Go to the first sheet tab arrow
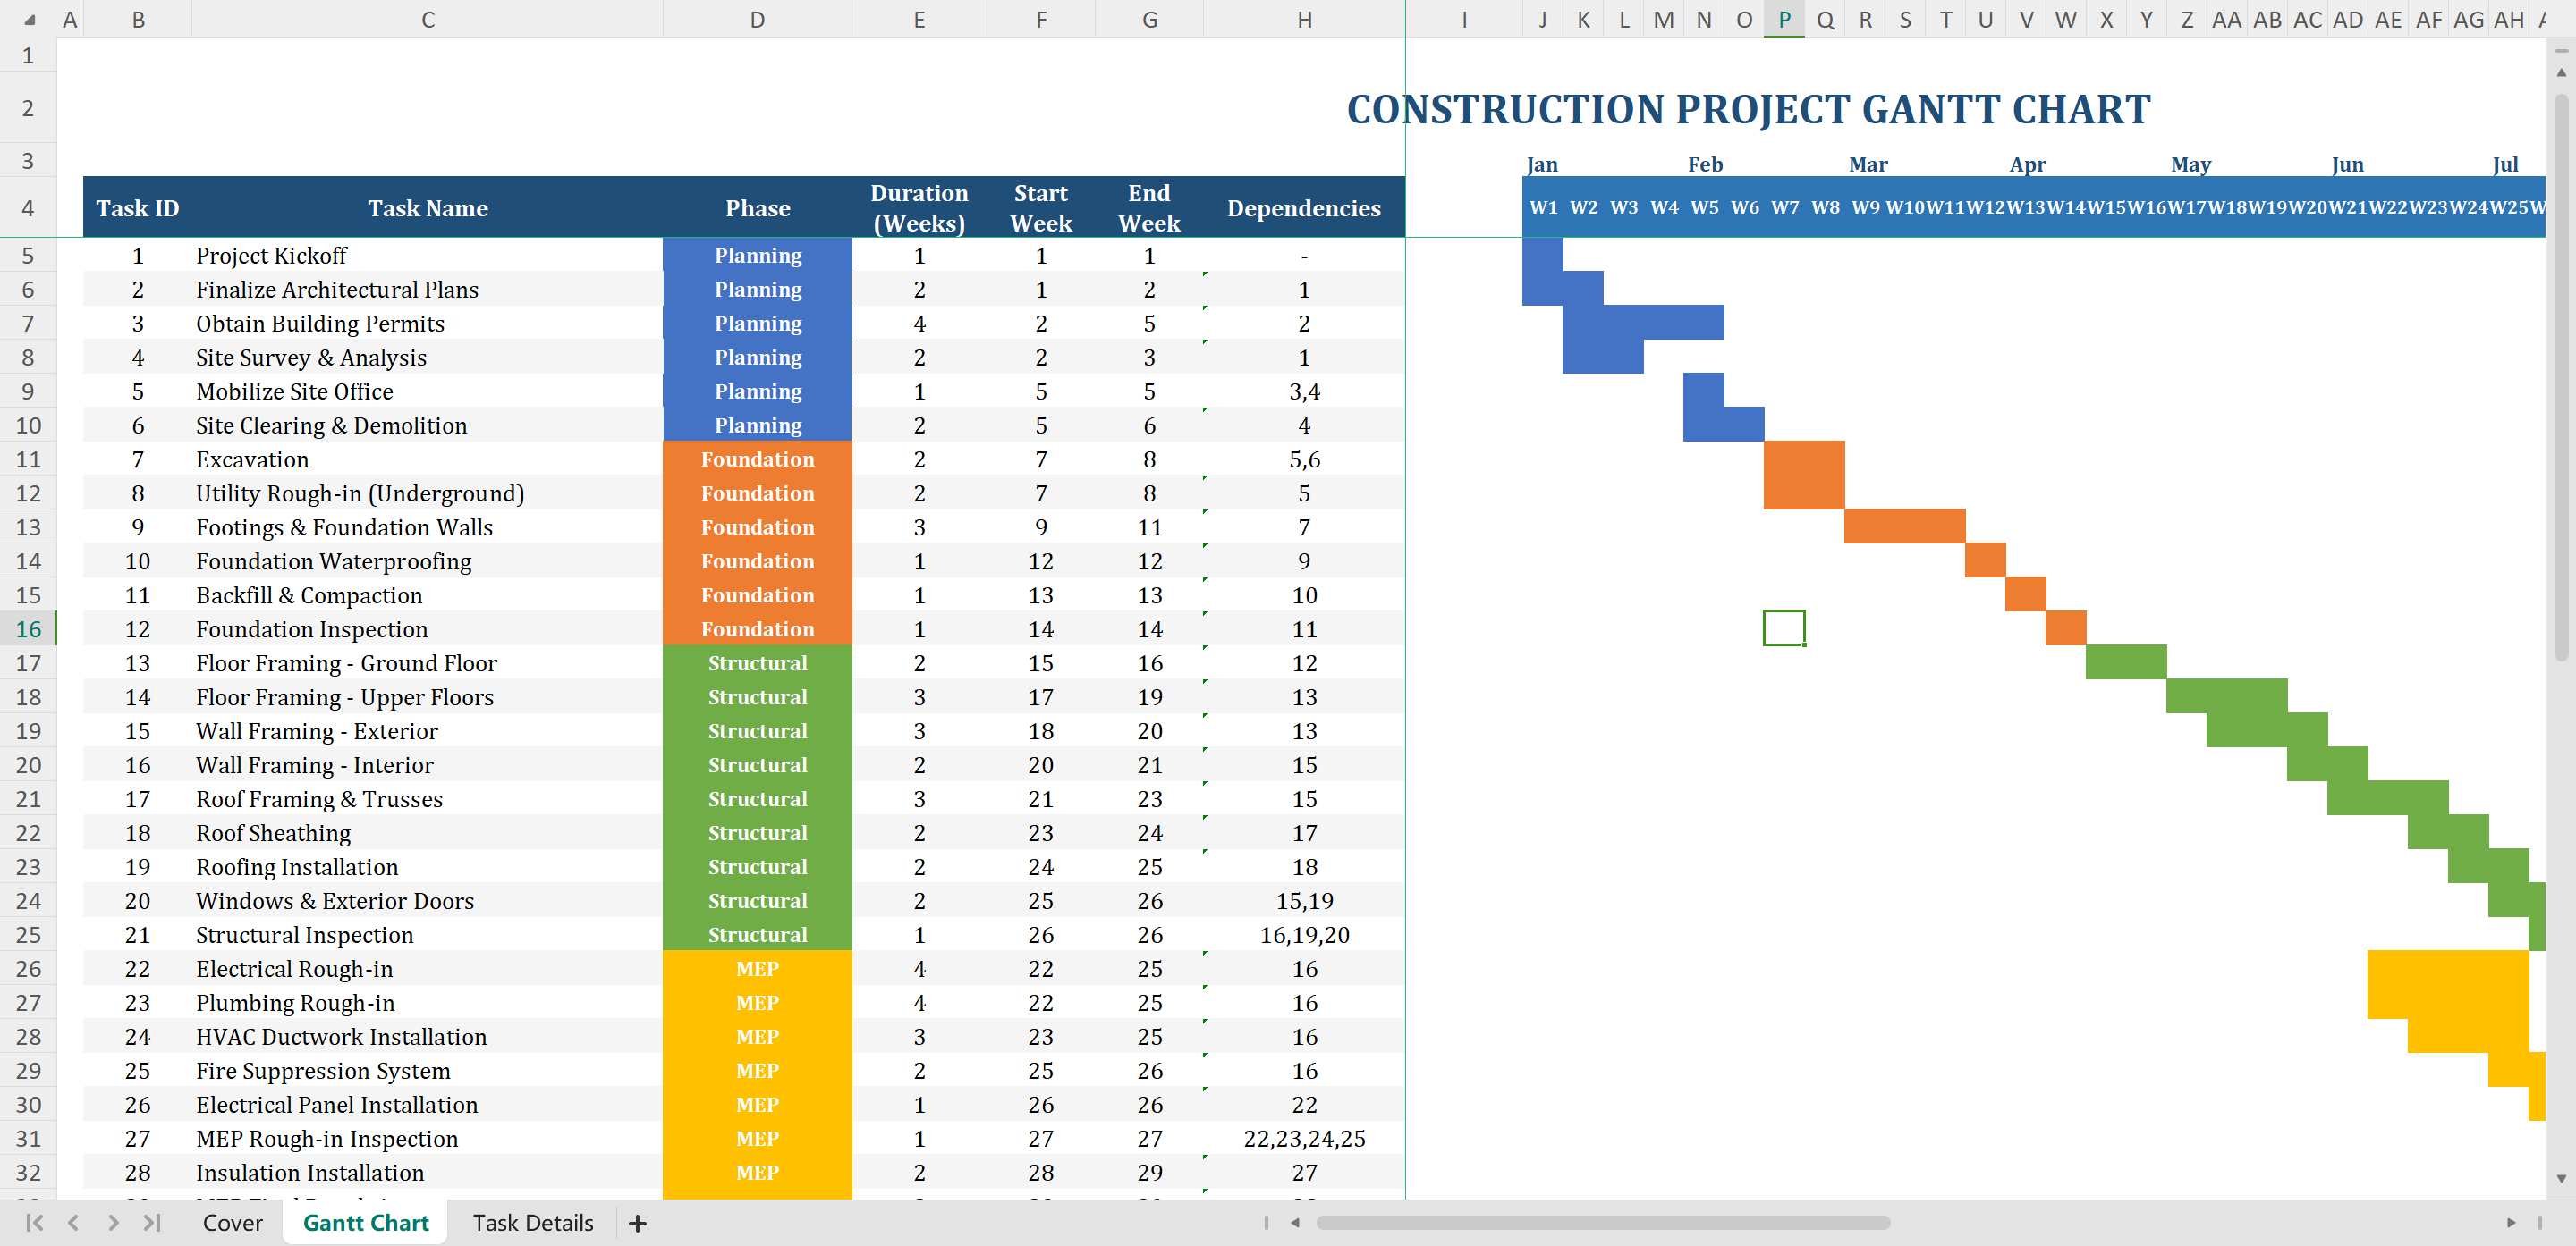This screenshot has height=1246, width=2576. pyautogui.click(x=35, y=1222)
